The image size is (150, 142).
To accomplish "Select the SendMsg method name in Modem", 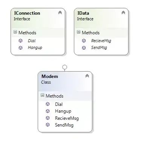I will (64, 125).
